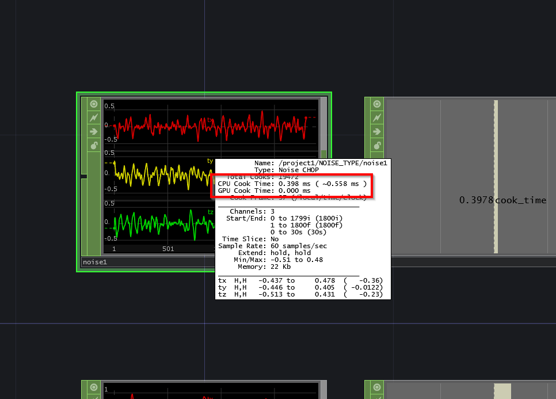Click the 'Name: /project1/NOISE_TYPE/noise1' line
Viewport: 556px width, 399px height.
(x=321, y=163)
